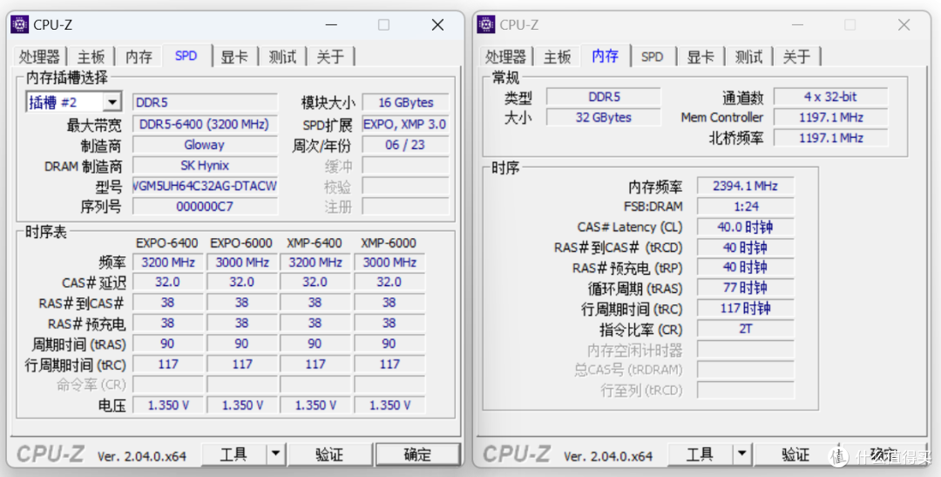
Task: Close the right CPU-Z window
Action: pos(904,24)
